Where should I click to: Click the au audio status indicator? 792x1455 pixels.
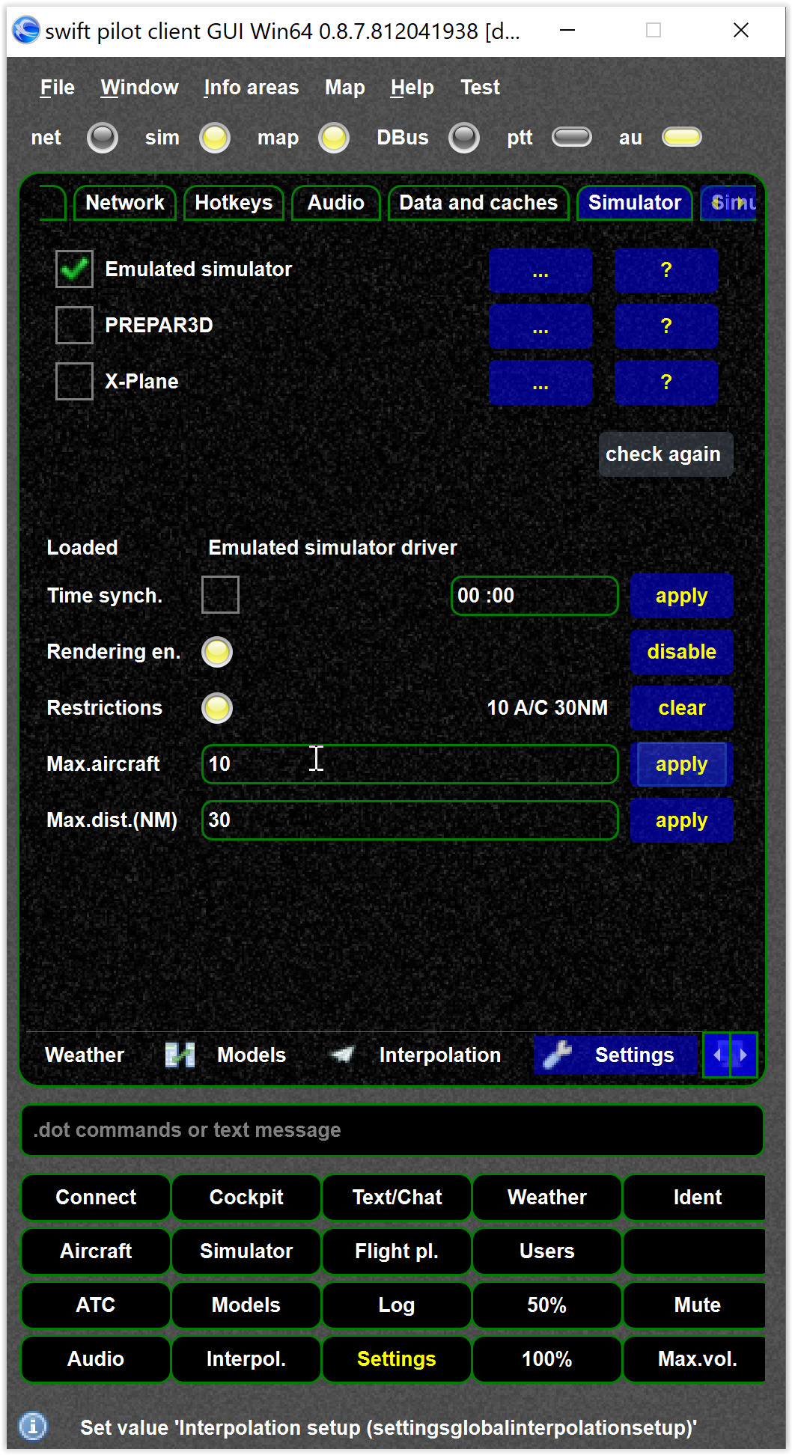pyautogui.click(x=682, y=137)
